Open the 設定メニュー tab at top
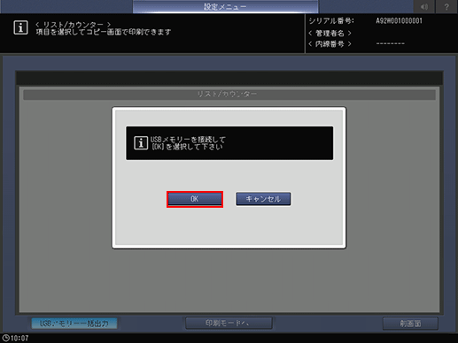Image resolution: width=458 pixels, height=343 pixels. click(225, 6)
